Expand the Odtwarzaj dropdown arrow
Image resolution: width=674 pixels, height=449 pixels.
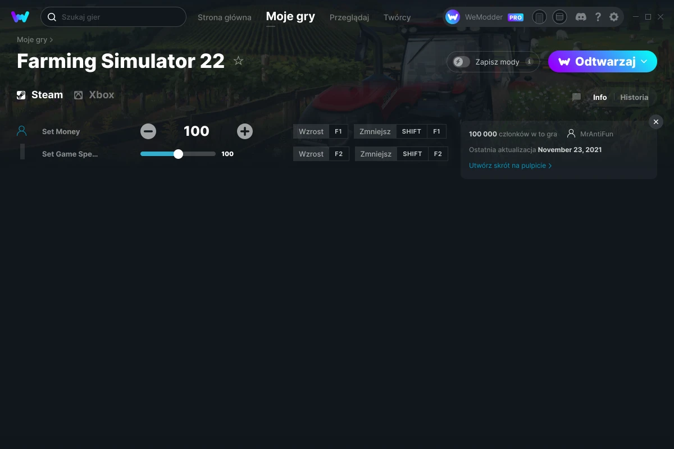(644, 61)
